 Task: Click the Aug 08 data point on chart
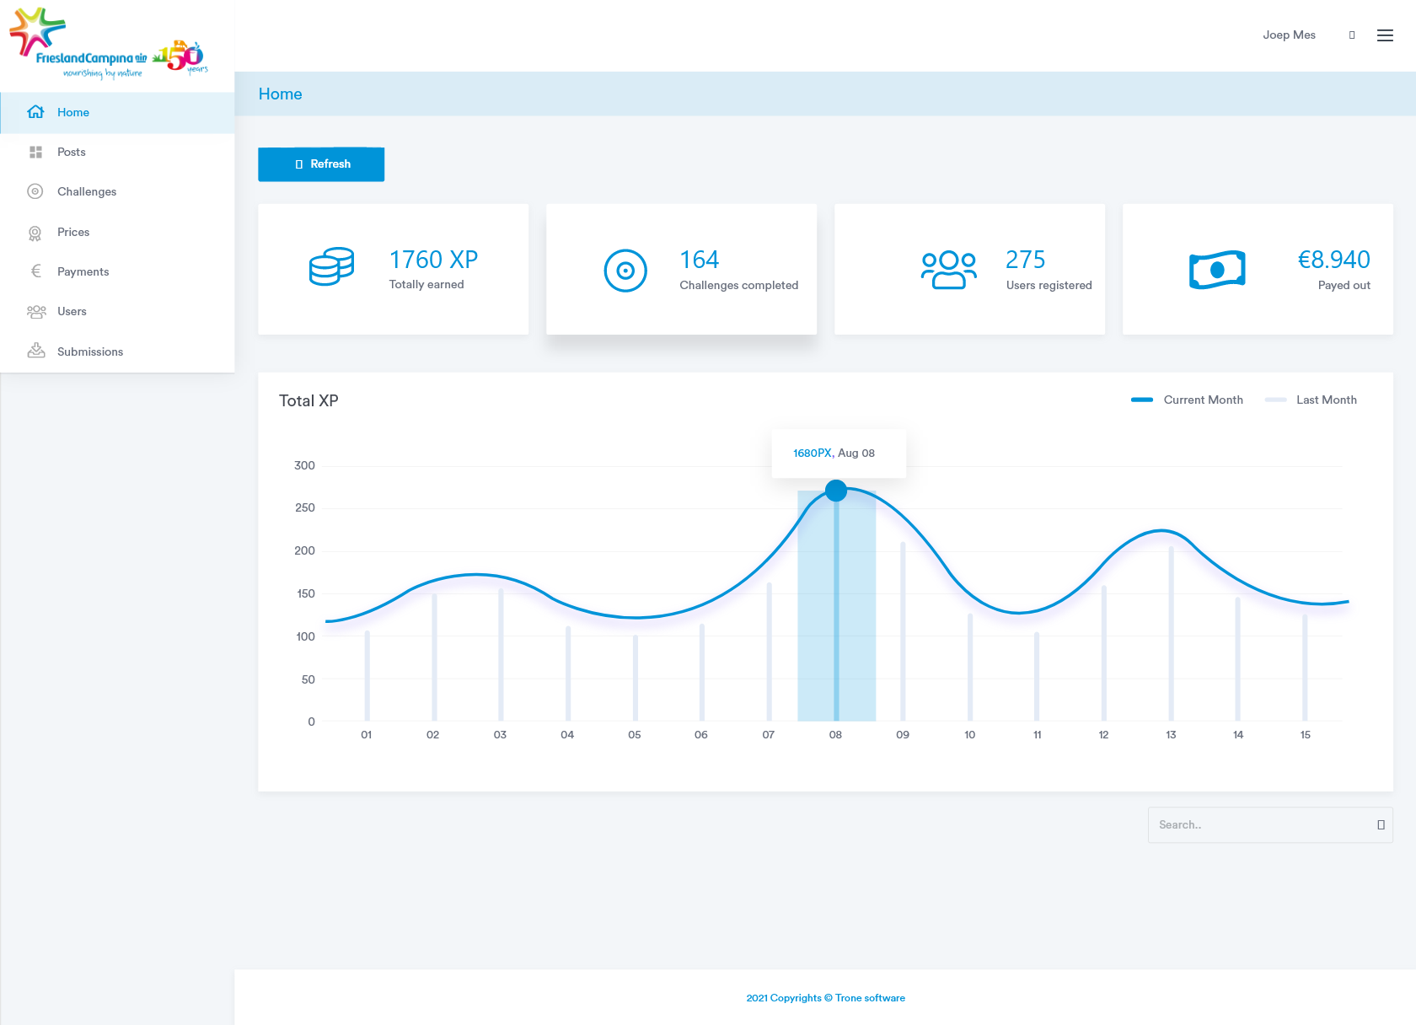(x=836, y=491)
